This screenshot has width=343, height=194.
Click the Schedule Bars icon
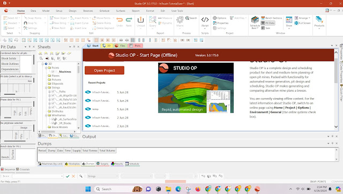(x=255, y=20)
